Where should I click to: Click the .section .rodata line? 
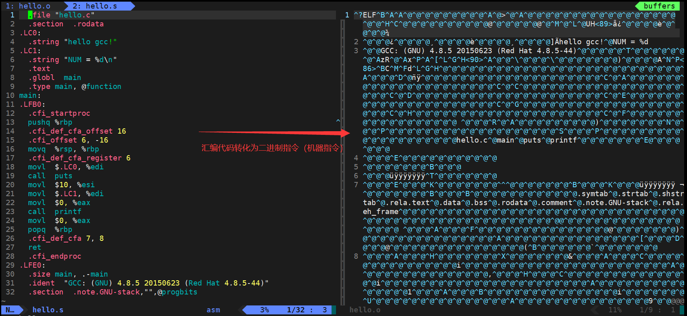[66, 24]
